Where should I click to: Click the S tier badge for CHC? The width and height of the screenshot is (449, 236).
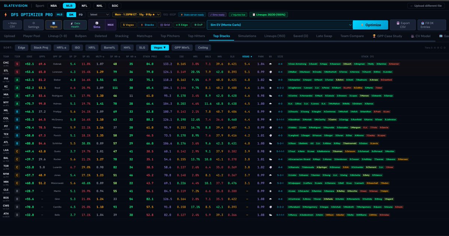coord(18,64)
